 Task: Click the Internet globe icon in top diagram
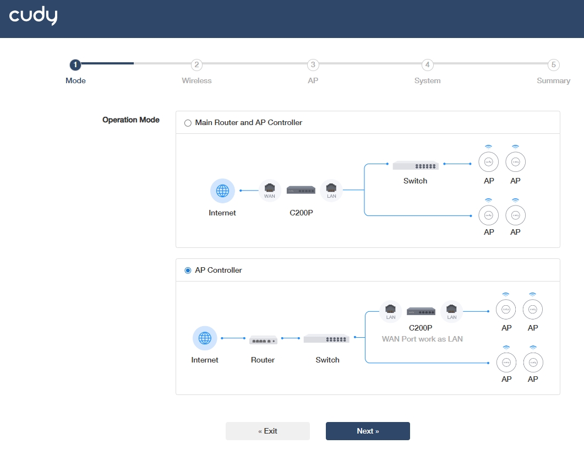click(x=222, y=191)
